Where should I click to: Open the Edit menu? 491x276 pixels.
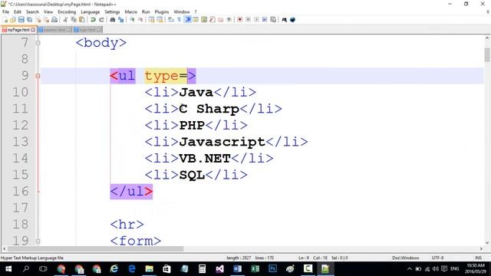[x=18, y=12]
